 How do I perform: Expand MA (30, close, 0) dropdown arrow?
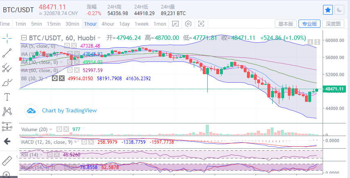click(x=62, y=62)
